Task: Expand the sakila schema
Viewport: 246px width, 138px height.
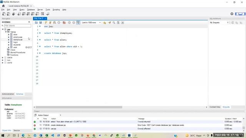Action: [3, 58]
